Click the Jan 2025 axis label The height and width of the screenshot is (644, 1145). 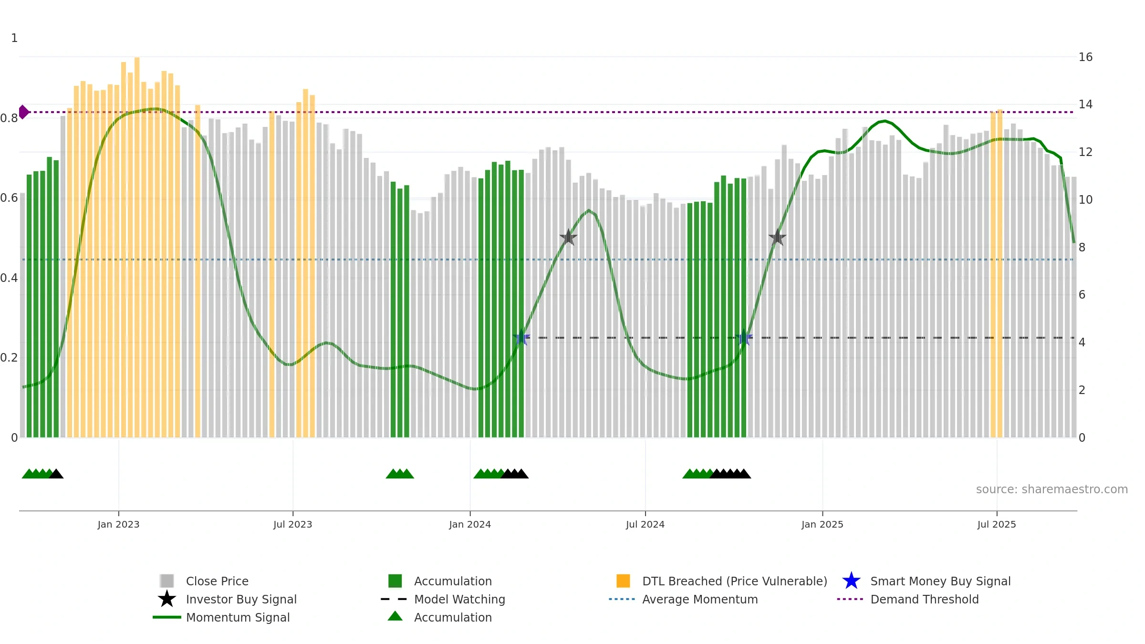[822, 524]
